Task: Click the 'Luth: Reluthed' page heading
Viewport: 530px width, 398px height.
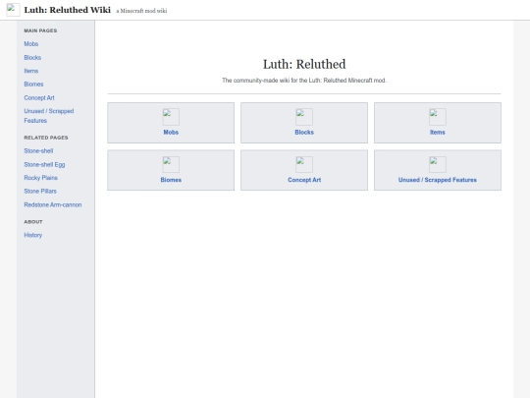Action: coord(304,64)
